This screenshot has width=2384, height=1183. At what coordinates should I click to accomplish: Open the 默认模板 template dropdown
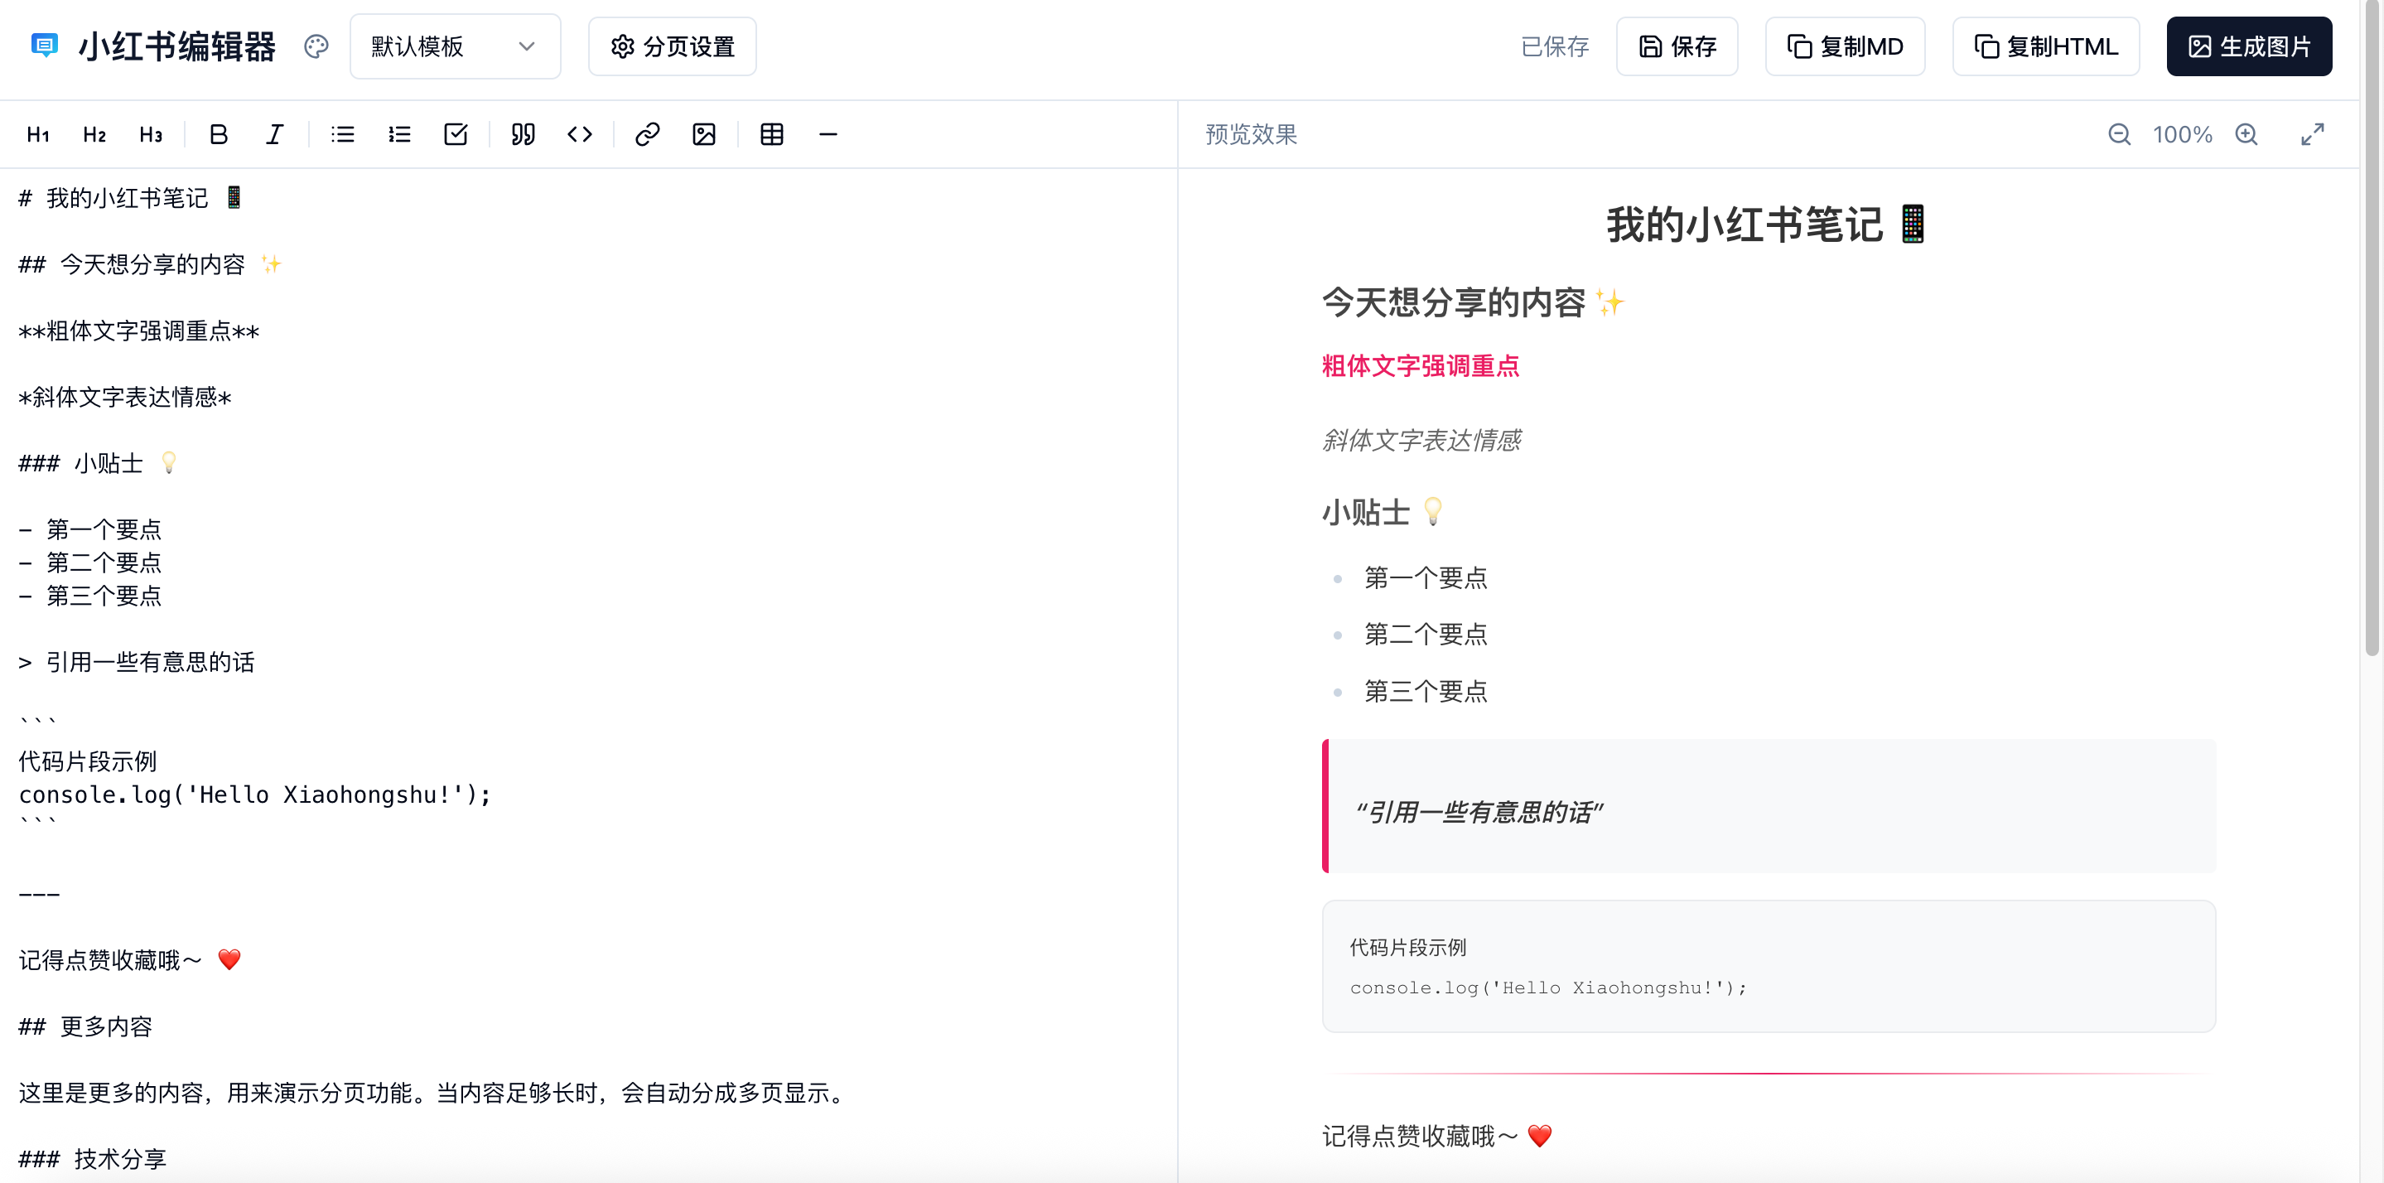455,46
